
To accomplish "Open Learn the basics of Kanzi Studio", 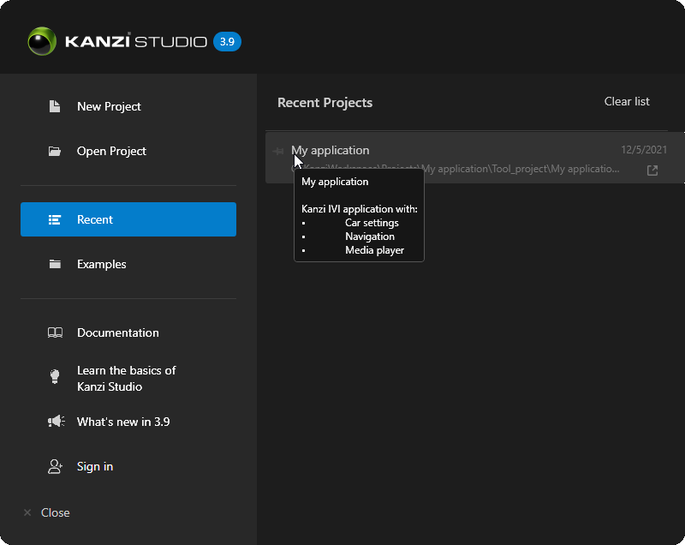I will (126, 378).
